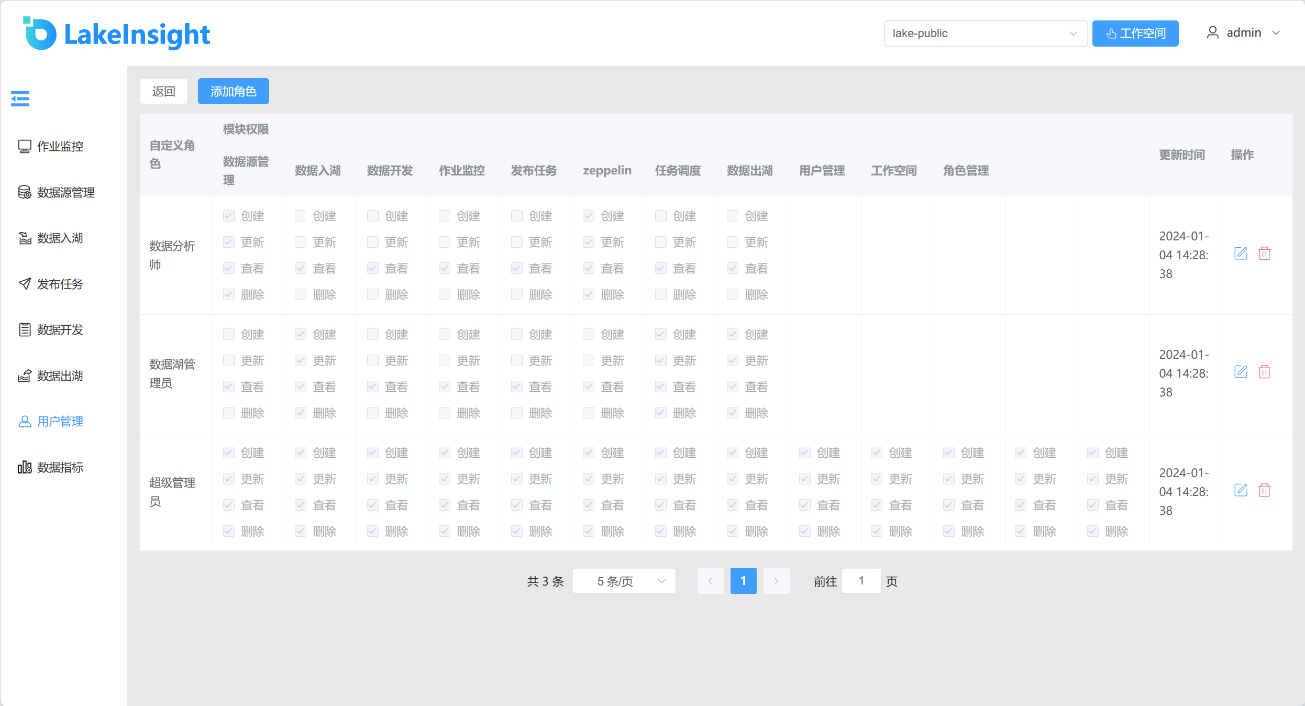Open 数据入湖 in the sidebar menu
1305x706 pixels.
(x=60, y=238)
